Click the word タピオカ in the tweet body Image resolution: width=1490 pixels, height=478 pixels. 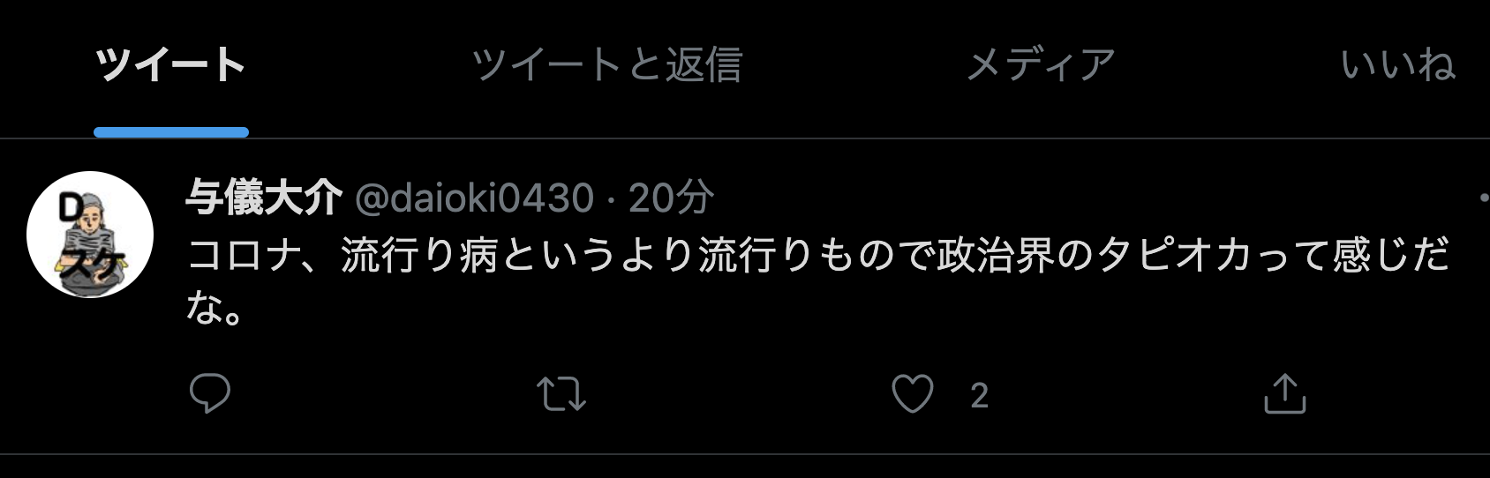point(1174,256)
